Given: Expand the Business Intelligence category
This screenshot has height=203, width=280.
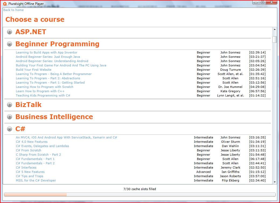Looking at the screenshot, I should click(x=9, y=117).
